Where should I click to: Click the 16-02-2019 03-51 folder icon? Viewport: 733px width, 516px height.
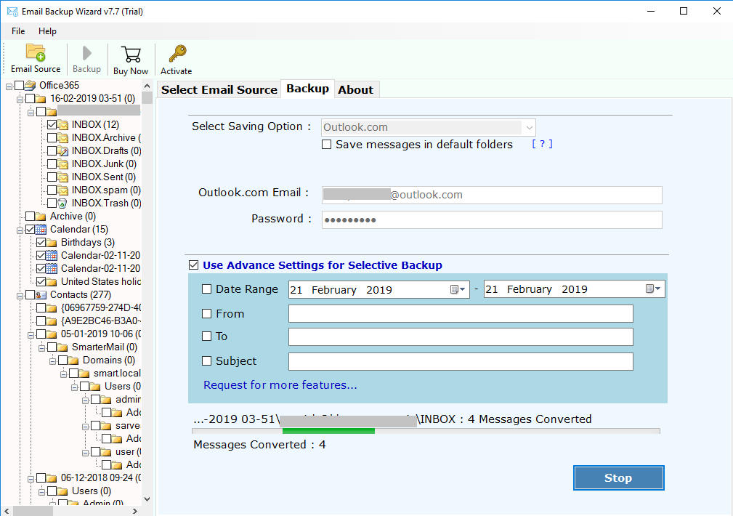pos(41,98)
